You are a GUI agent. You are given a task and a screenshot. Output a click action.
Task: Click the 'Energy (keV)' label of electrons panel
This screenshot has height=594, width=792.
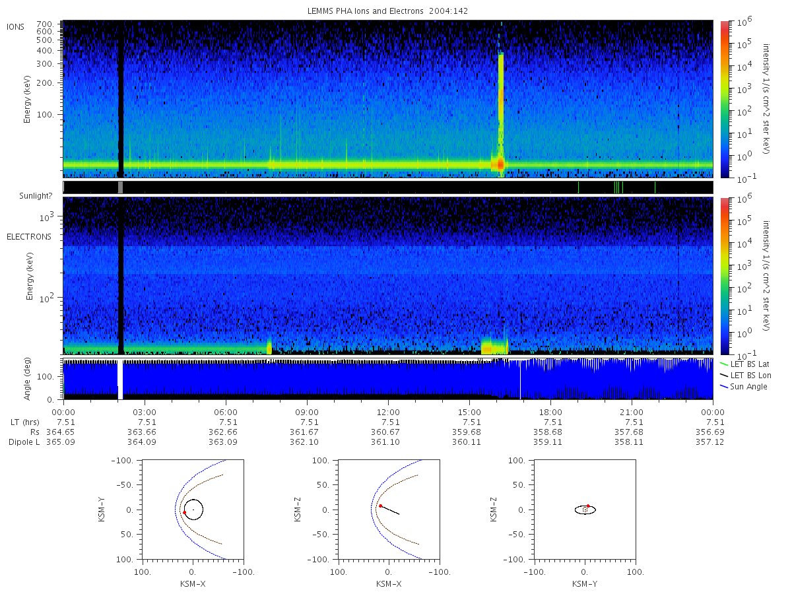point(30,277)
